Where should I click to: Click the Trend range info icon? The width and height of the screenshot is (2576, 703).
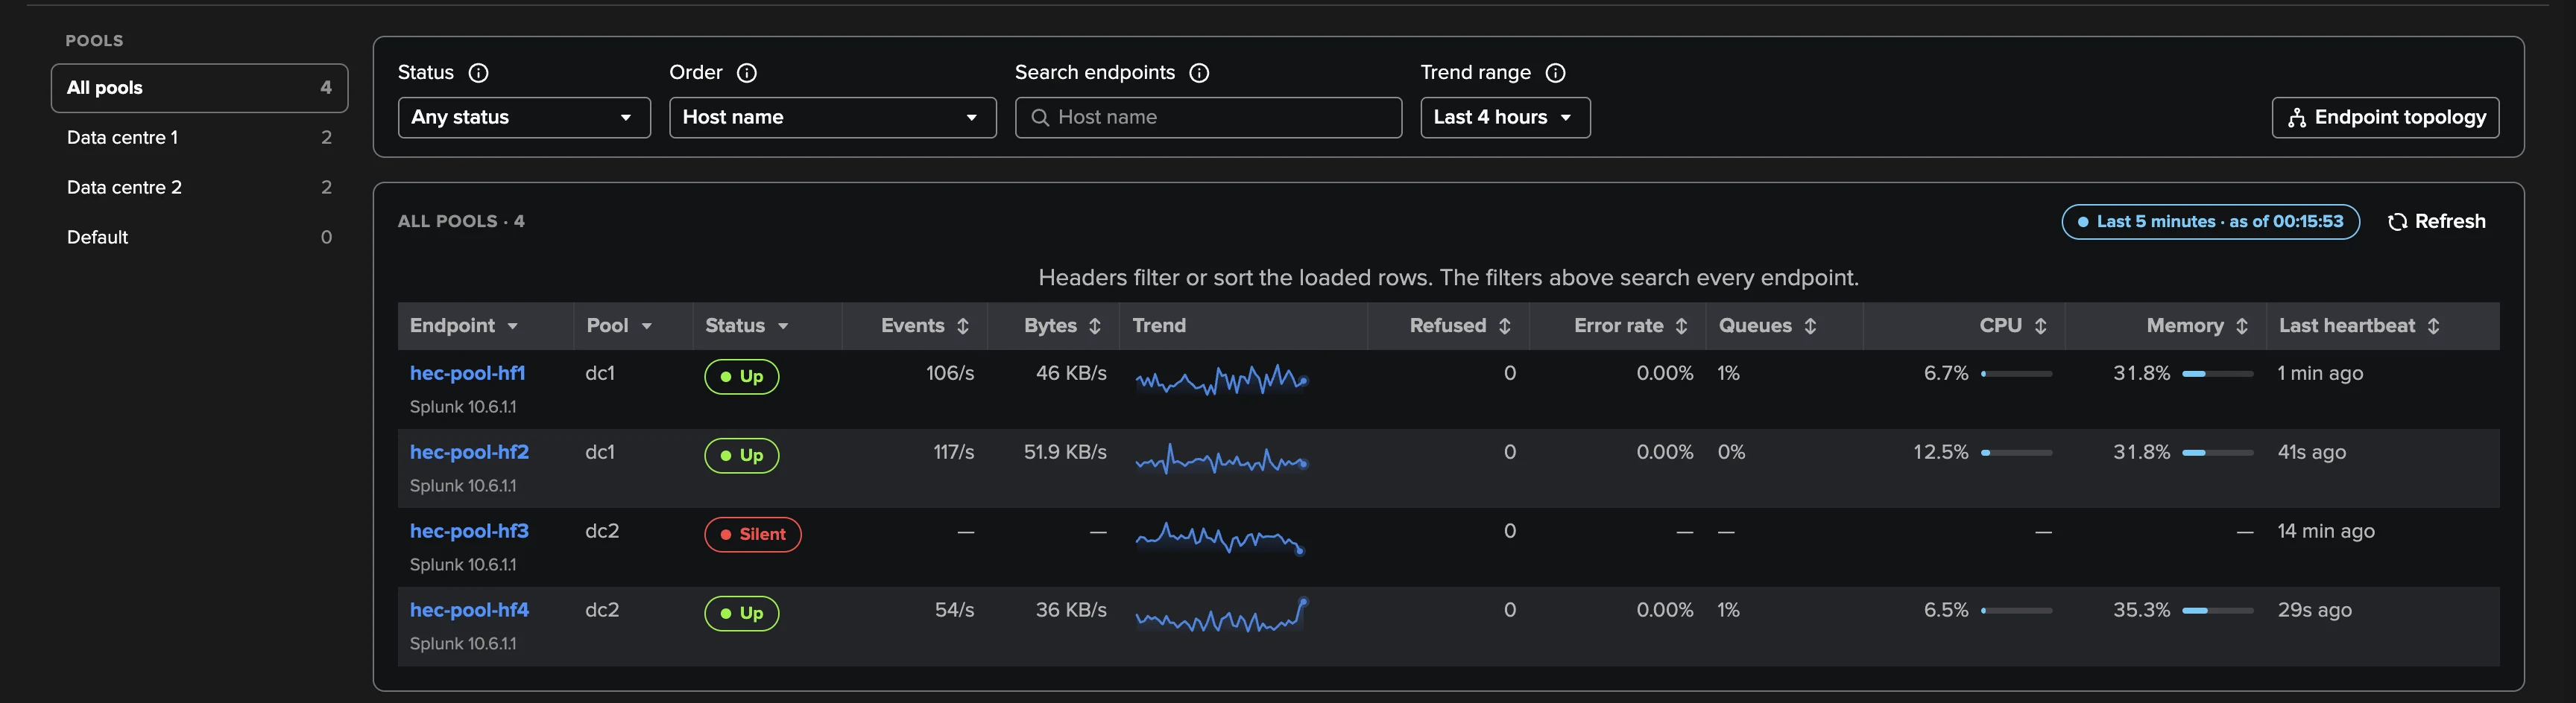1555,73
